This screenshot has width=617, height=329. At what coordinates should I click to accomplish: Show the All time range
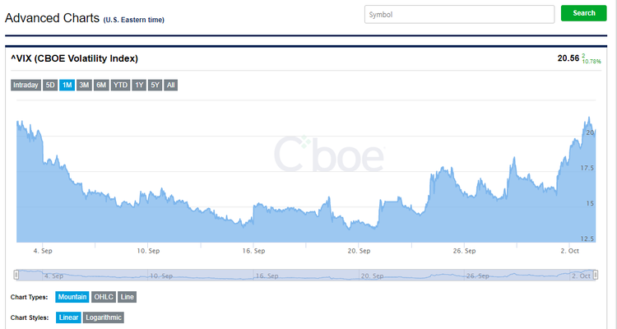(x=170, y=85)
